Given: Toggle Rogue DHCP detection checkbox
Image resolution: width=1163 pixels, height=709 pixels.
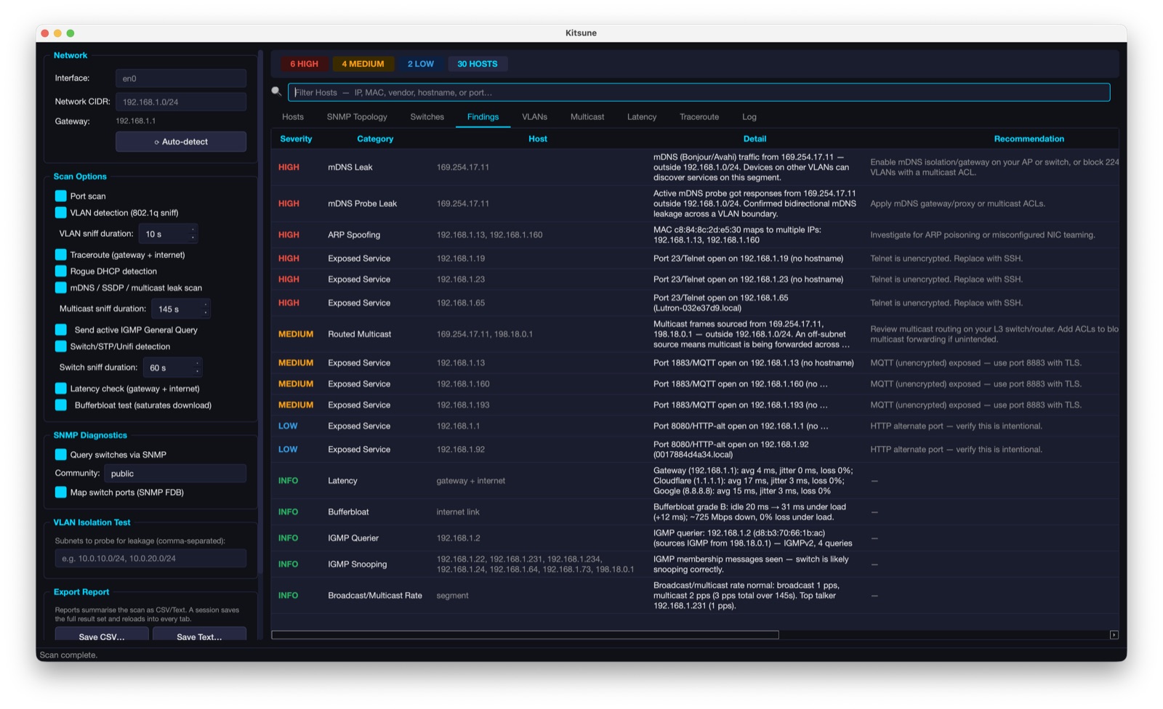Looking at the screenshot, I should pyautogui.click(x=61, y=271).
